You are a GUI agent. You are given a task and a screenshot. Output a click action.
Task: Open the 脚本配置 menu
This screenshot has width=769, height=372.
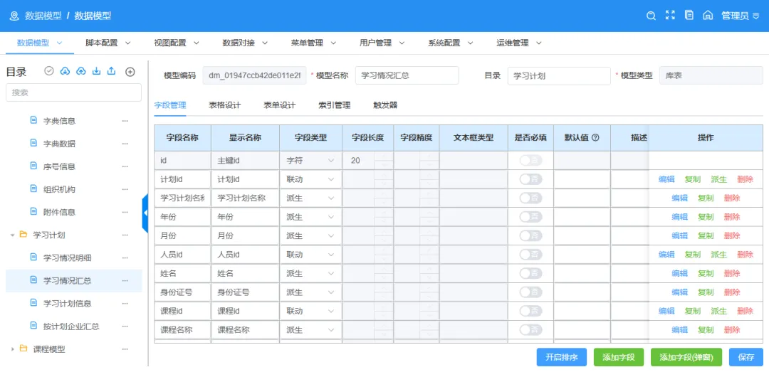(108, 43)
